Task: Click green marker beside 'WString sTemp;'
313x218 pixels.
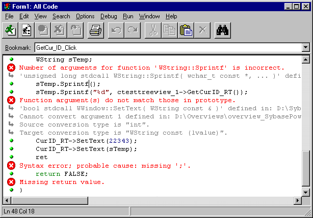Action: coord(11,59)
